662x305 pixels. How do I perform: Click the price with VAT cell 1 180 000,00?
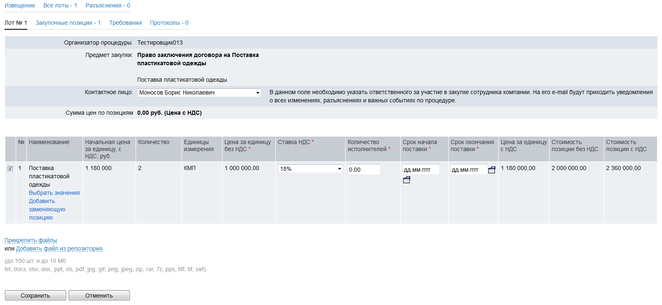[518, 168]
